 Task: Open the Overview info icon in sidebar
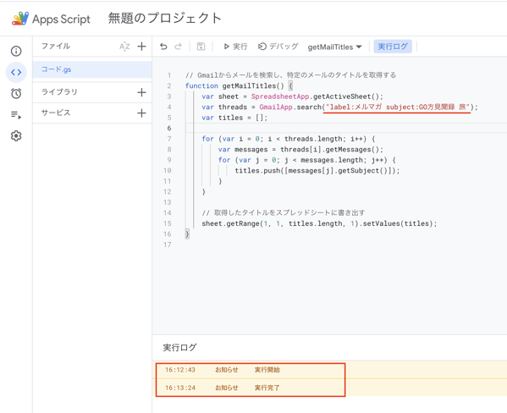pos(16,51)
